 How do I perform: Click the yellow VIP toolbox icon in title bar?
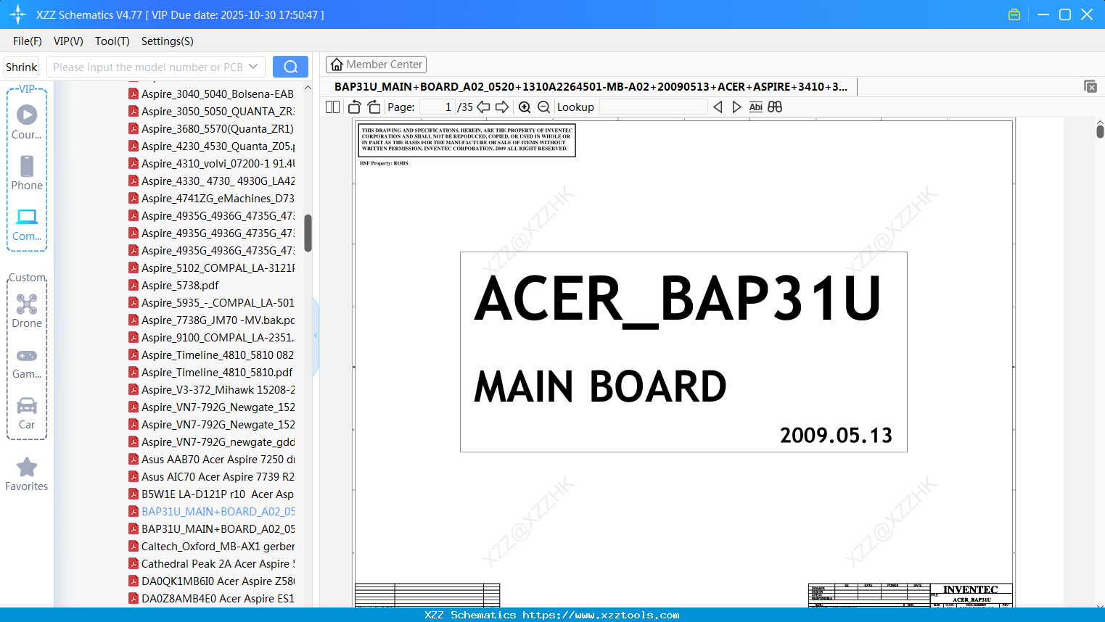pyautogui.click(x=1014, y=14)
